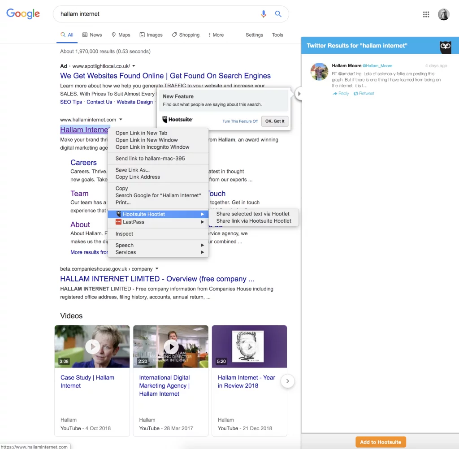Open search Settings
459x449 pixels.
254,35
